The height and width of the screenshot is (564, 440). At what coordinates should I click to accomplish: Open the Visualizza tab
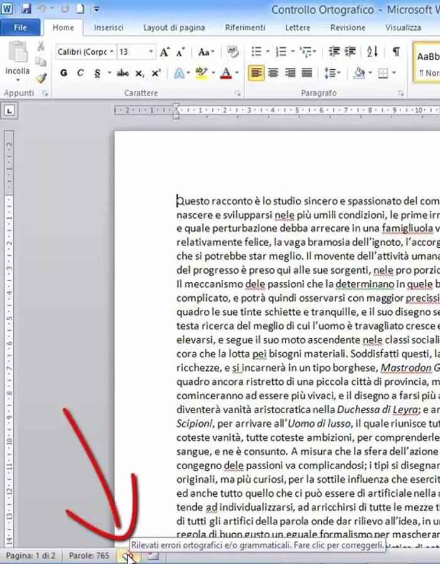pyautogui.click(x=403, y=28)
